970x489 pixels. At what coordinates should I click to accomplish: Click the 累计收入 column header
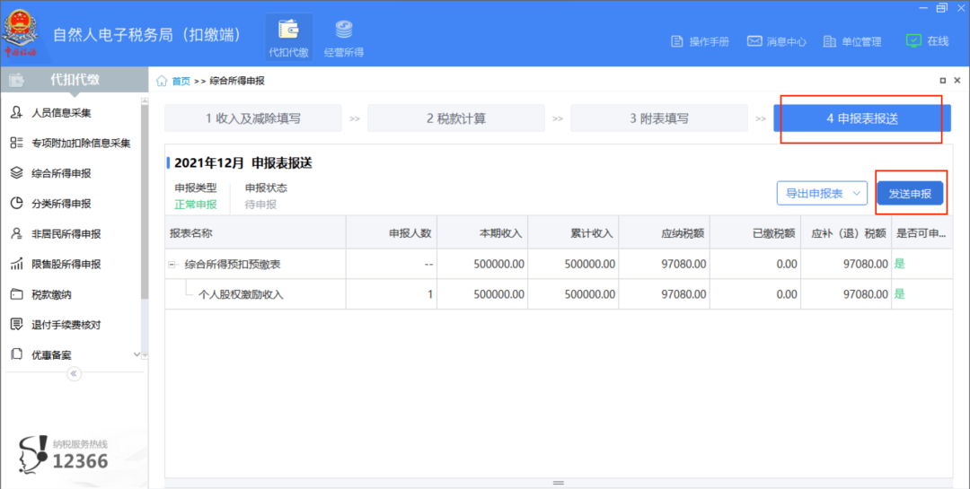[x=573, y=233]
